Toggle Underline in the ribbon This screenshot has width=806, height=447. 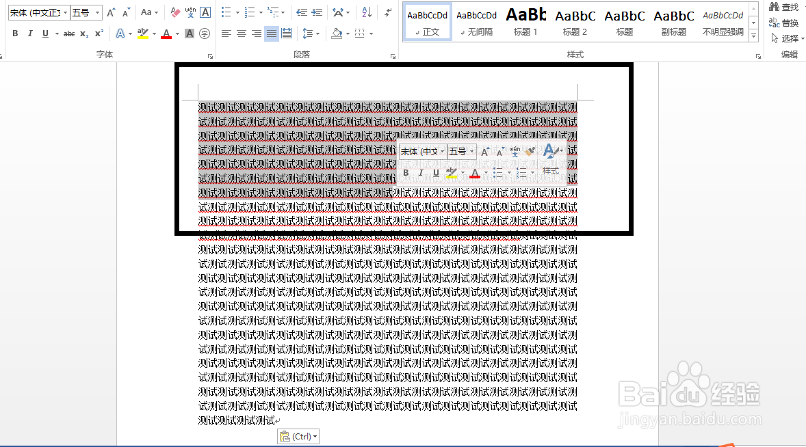click(x=45, y=34)
